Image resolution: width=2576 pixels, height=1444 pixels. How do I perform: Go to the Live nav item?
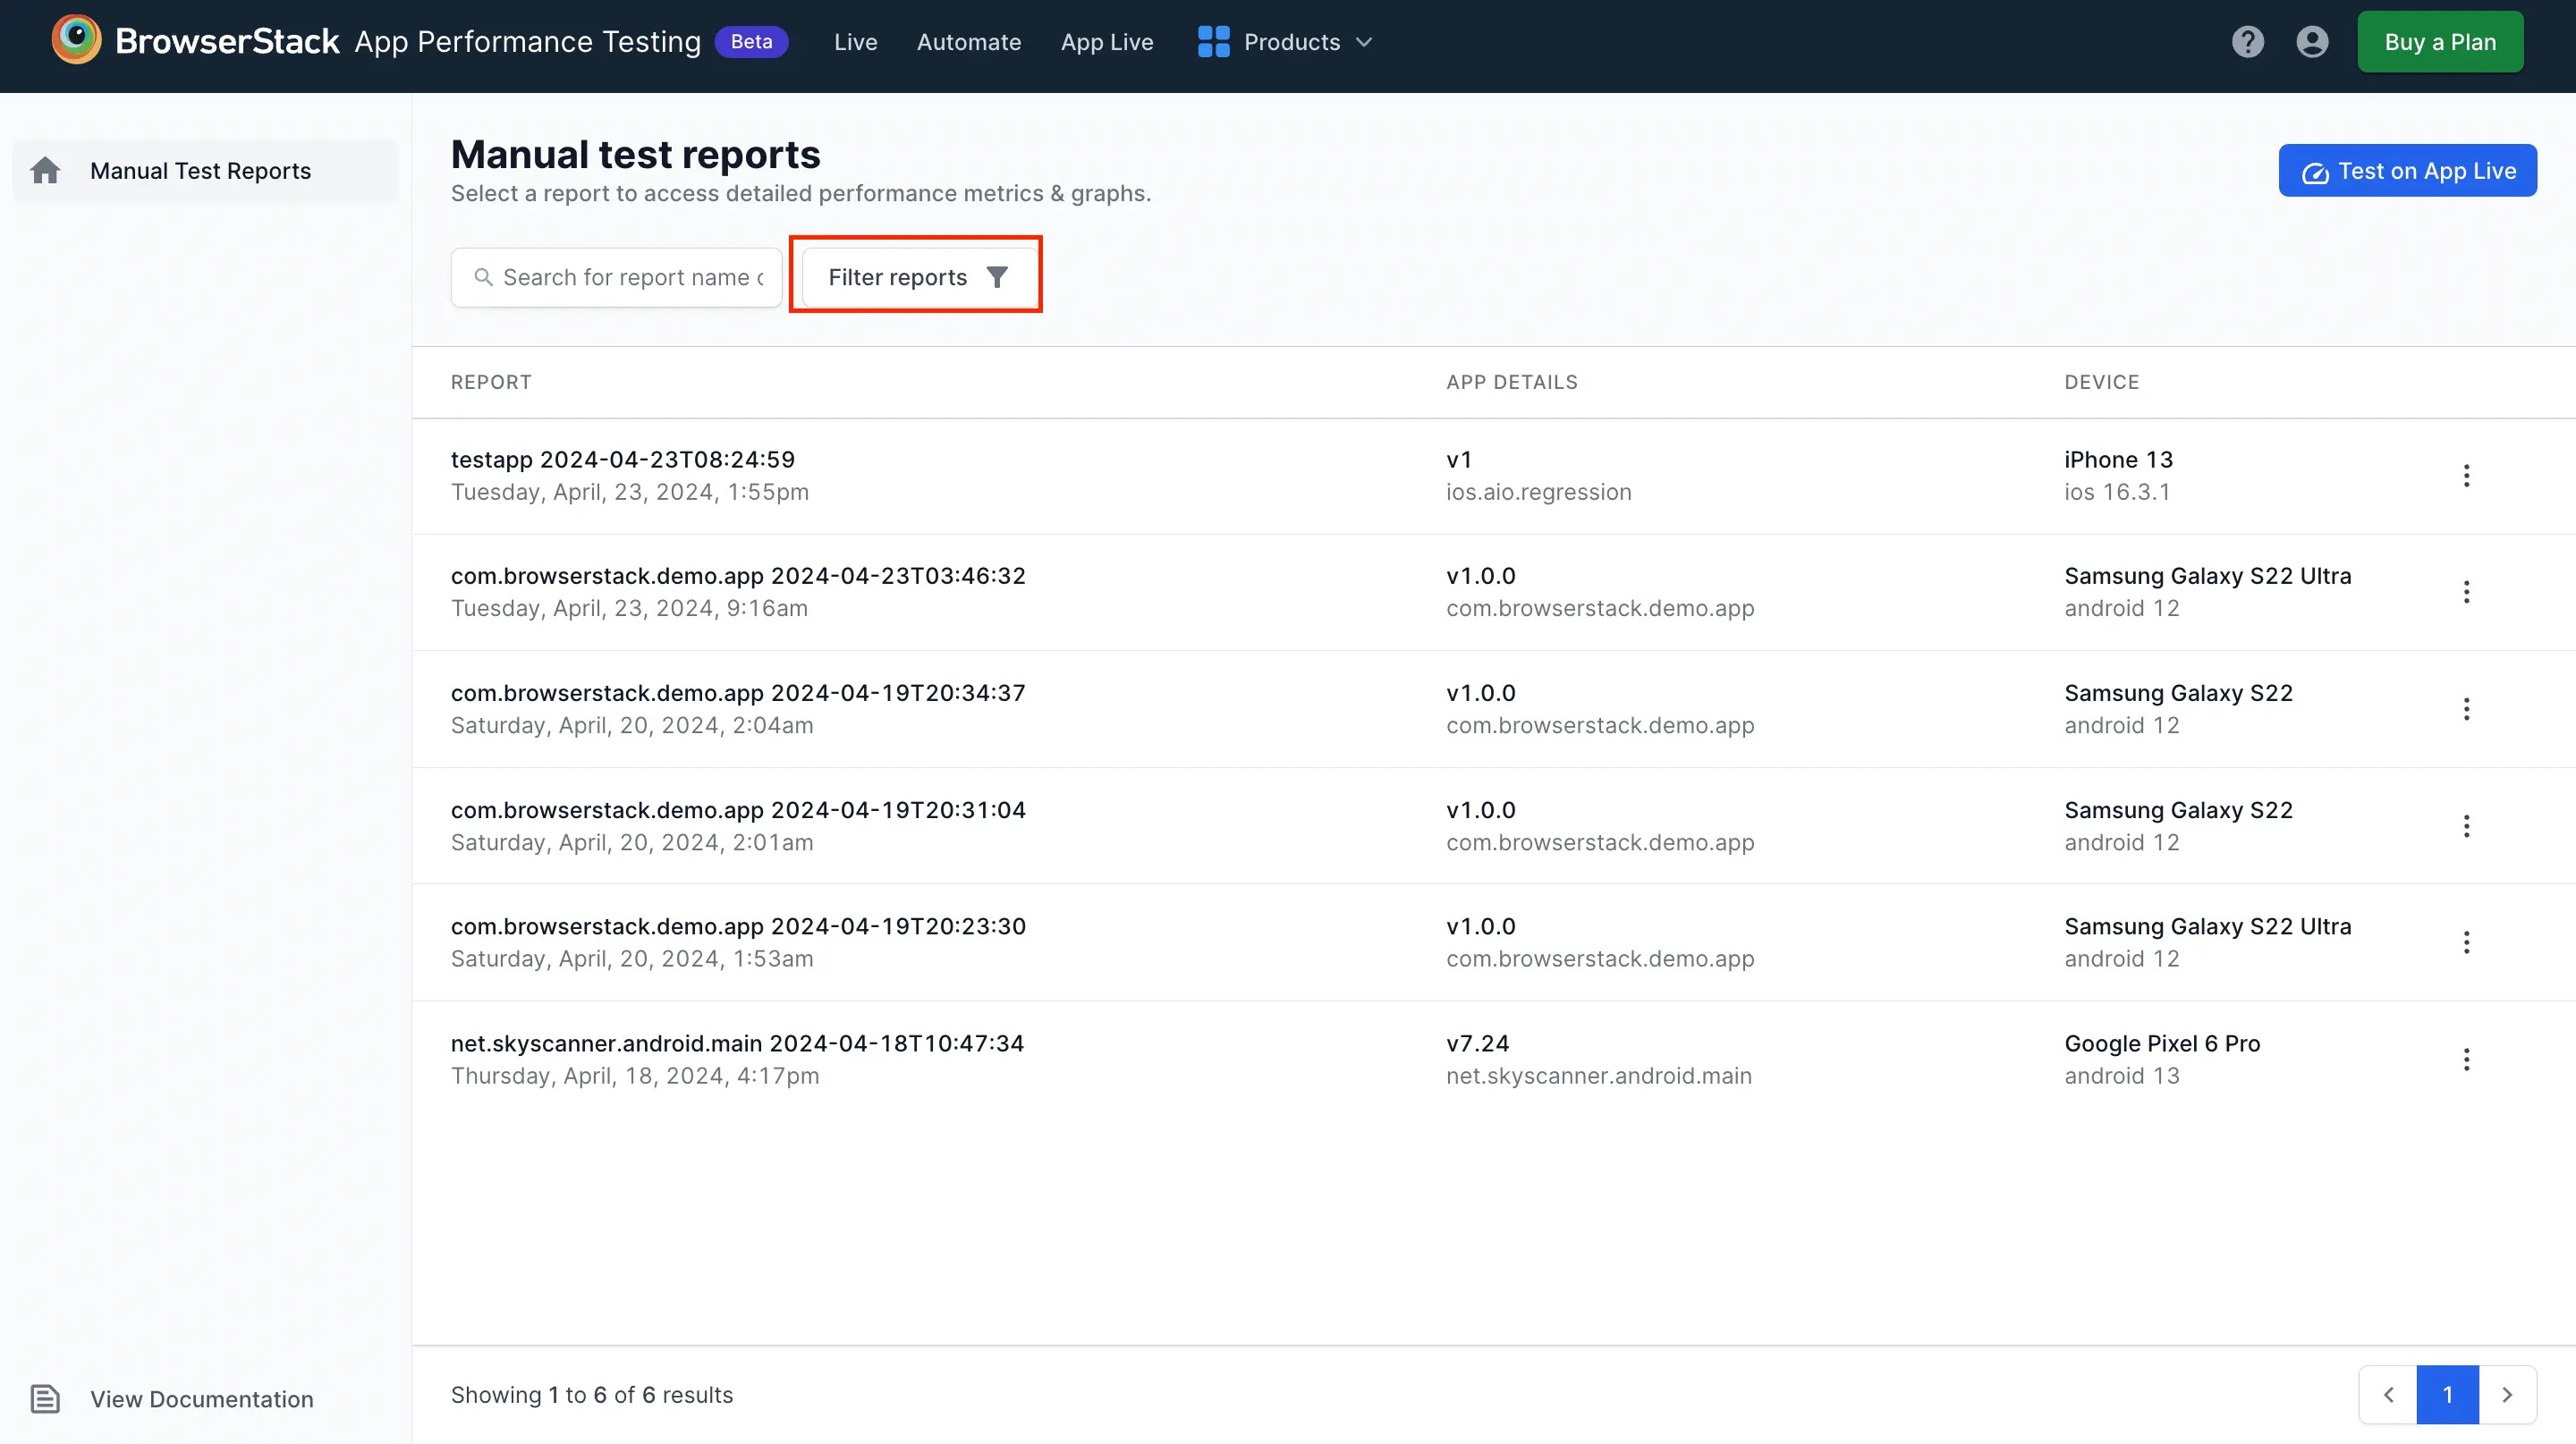pos(855,42)
